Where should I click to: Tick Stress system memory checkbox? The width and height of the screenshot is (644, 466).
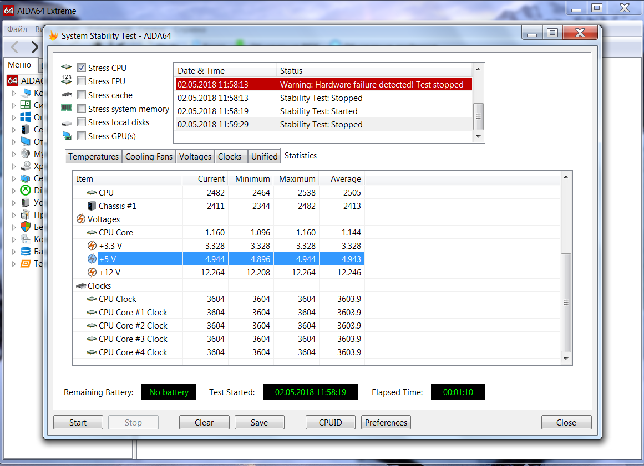[x=82, y=109]
